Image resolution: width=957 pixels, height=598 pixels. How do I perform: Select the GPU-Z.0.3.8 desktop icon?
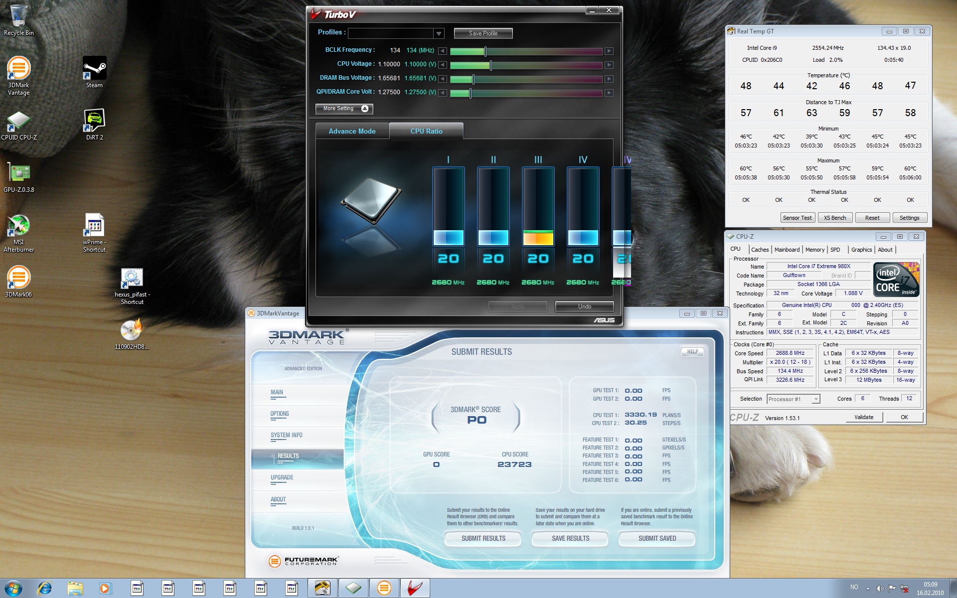click(x=19, y=178)
